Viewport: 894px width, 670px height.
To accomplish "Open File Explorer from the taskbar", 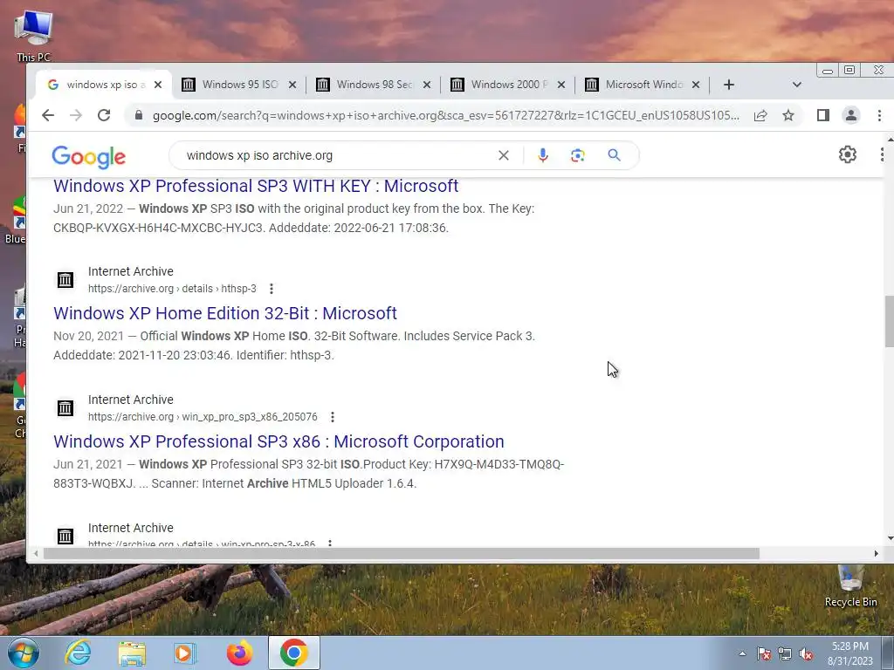I will tap(132, 653).
